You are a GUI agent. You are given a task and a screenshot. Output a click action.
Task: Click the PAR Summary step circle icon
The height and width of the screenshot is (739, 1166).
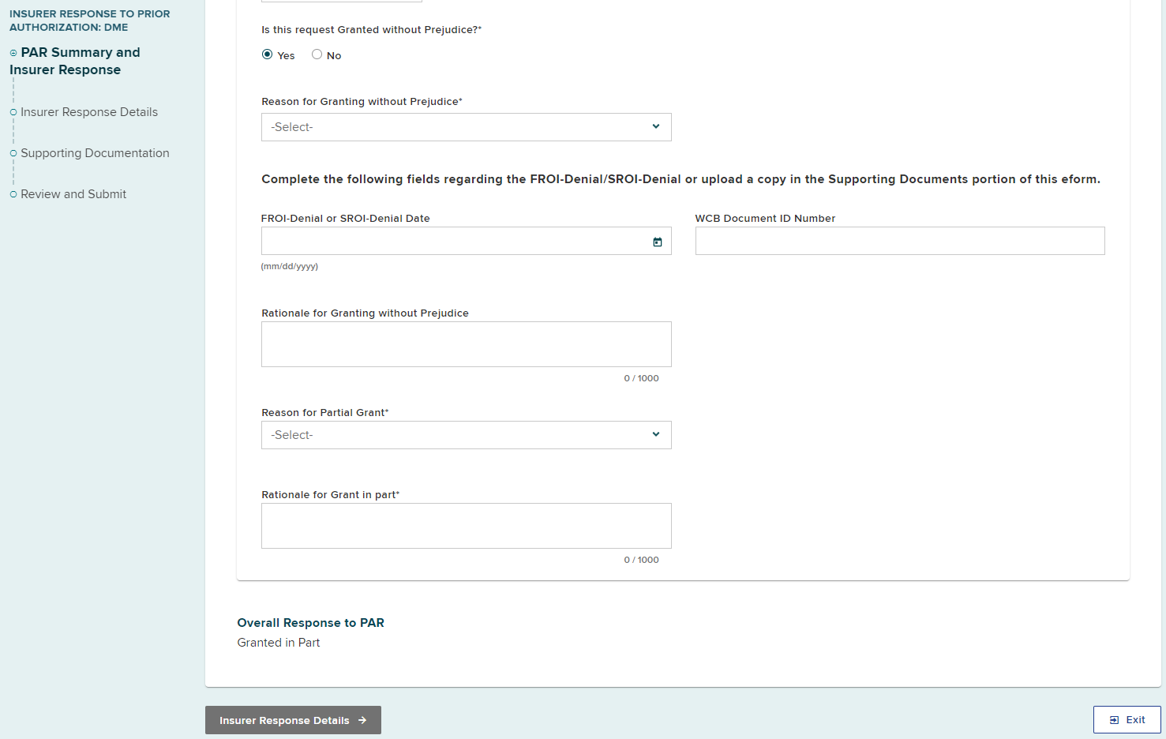13,53
